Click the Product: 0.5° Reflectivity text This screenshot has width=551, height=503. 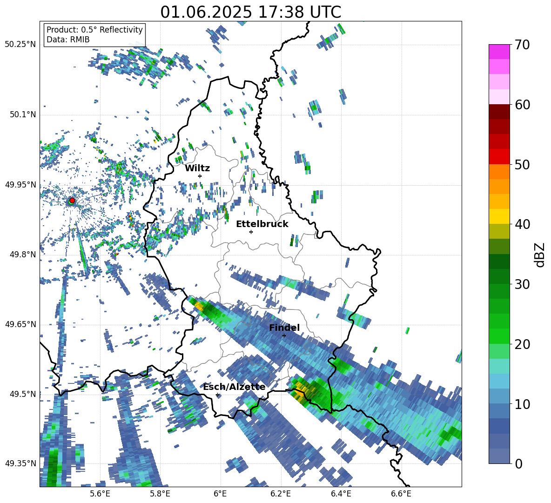click(x=94, y=29)
